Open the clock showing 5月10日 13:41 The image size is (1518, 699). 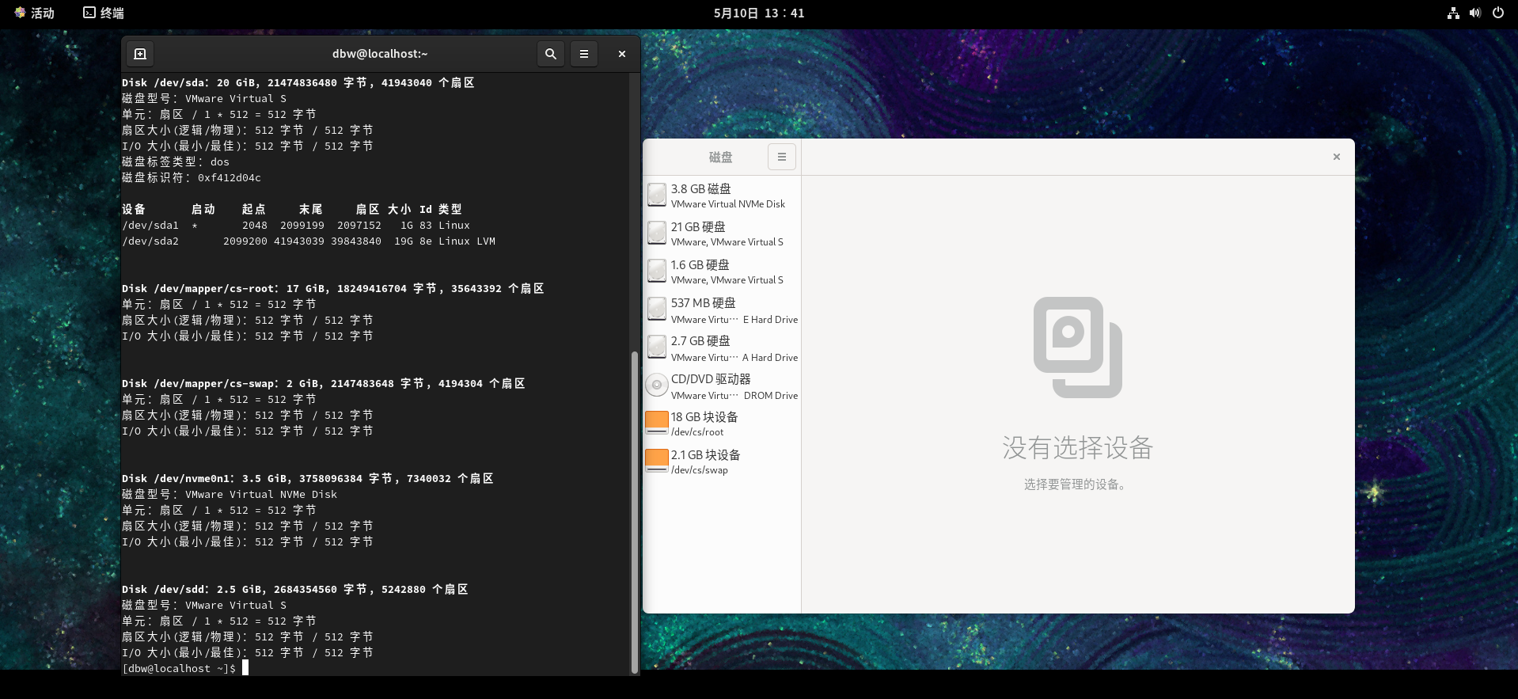click(x=759, y=13)
